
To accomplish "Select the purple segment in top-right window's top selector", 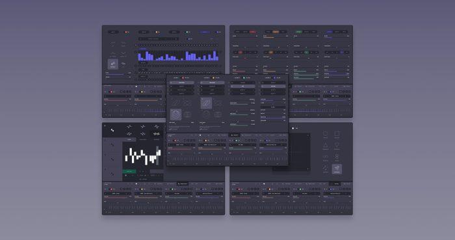I will (x=329, y=32).
